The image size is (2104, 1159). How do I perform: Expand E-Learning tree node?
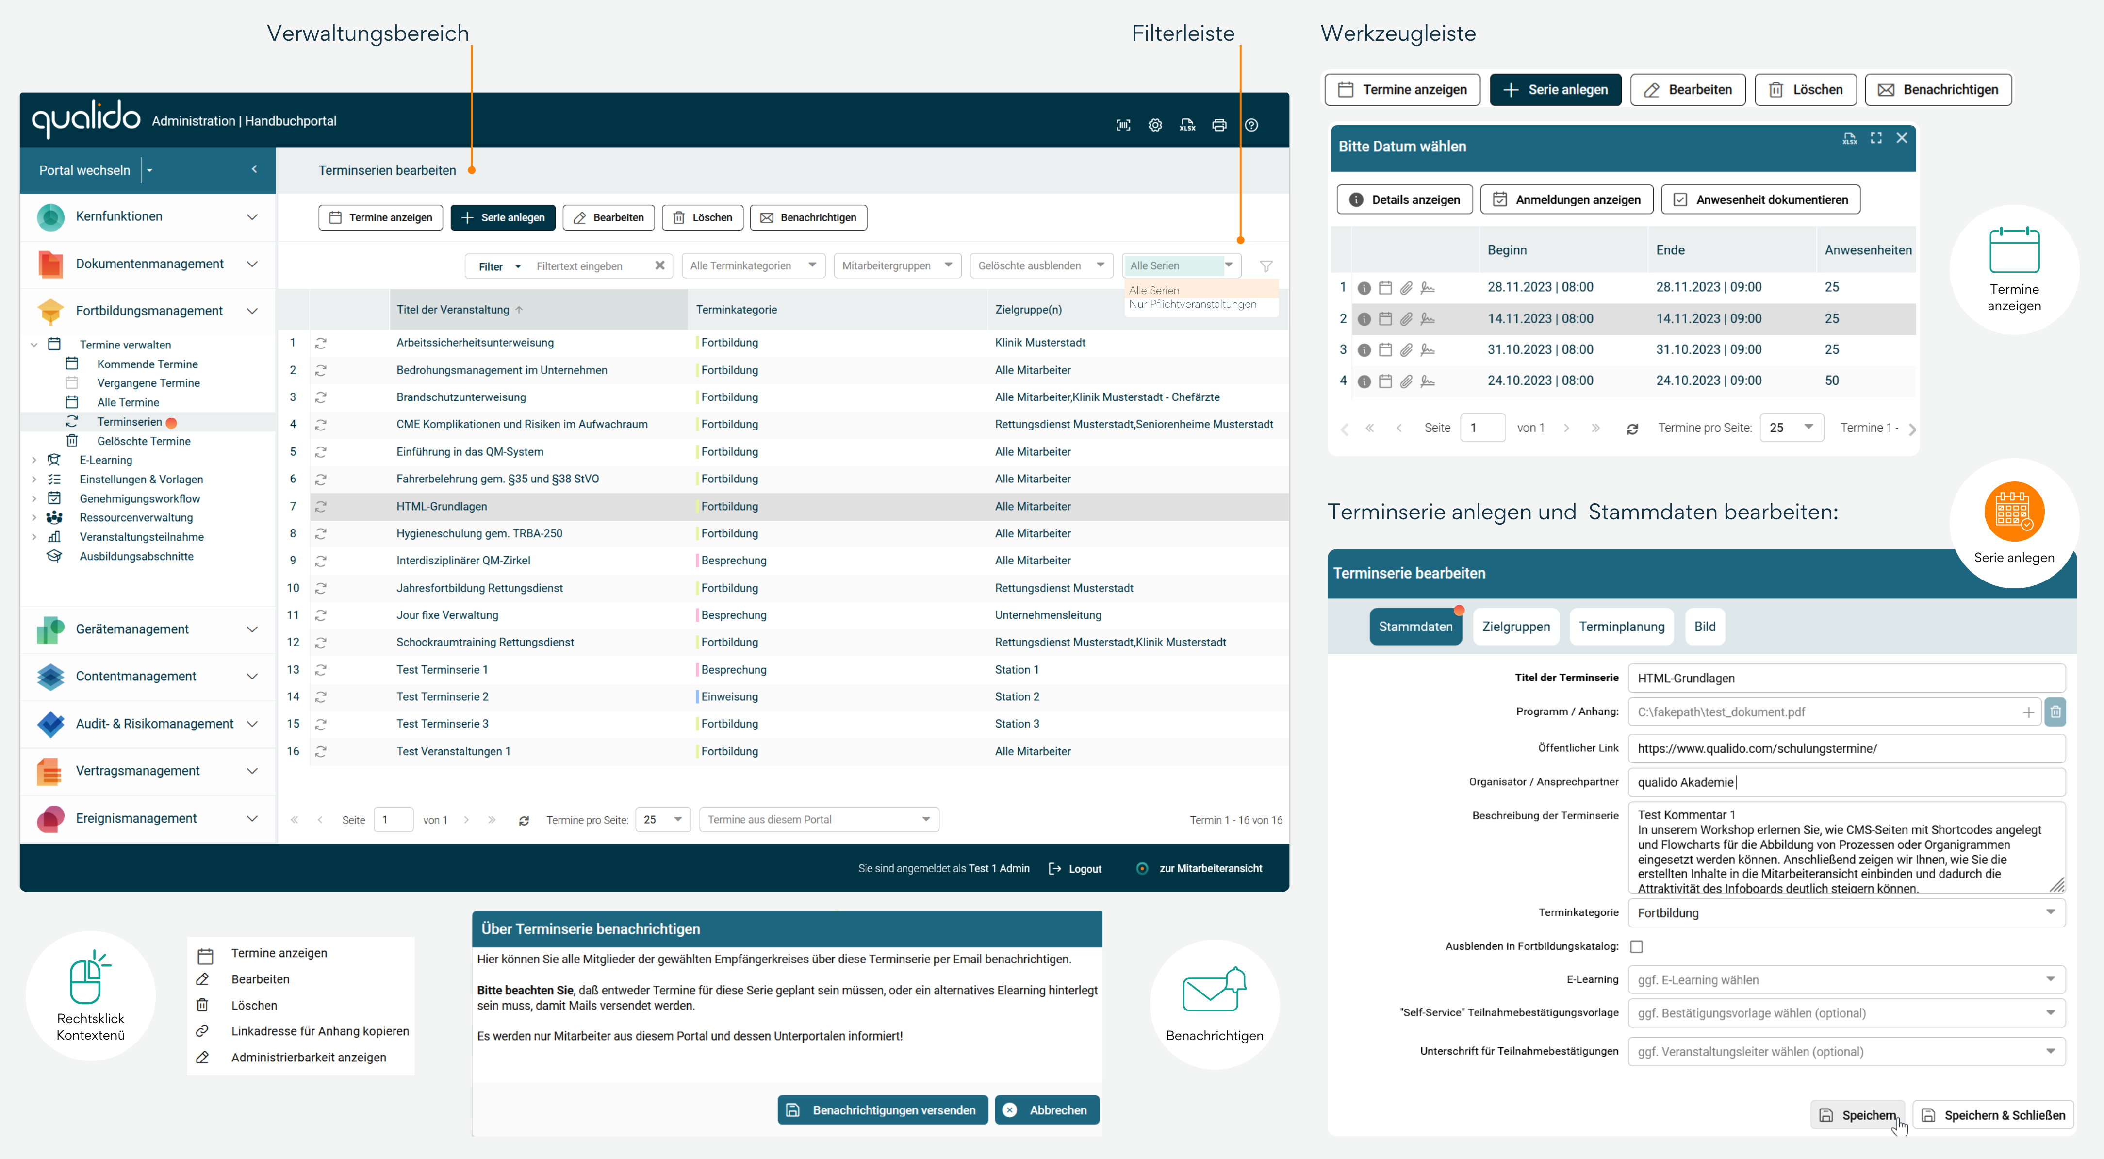click(x=33, y=460)
